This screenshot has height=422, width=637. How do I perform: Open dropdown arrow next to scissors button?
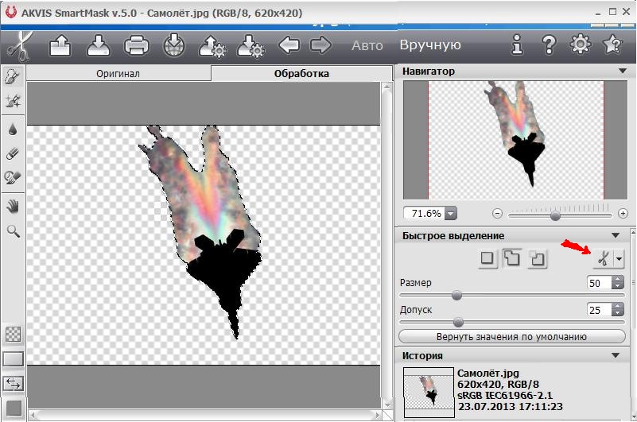pyautogui.click(x=619, y=258)
